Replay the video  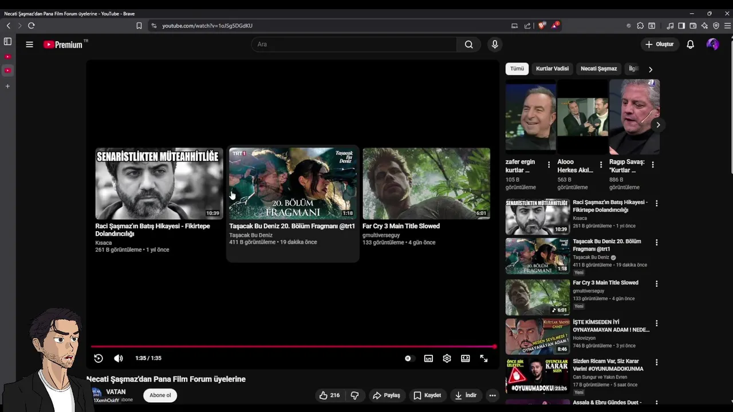[98, 358]
